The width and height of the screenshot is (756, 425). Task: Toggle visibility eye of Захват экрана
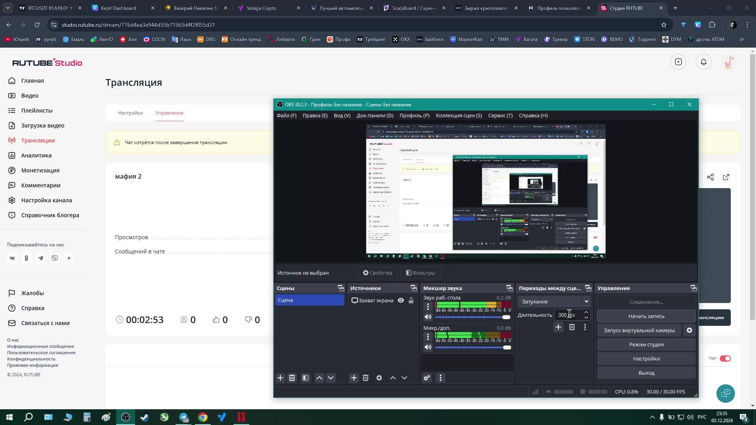[x=401, y=300]
